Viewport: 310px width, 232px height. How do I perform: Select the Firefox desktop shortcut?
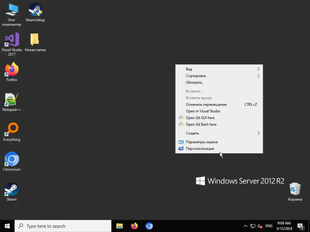coord(12,72)
